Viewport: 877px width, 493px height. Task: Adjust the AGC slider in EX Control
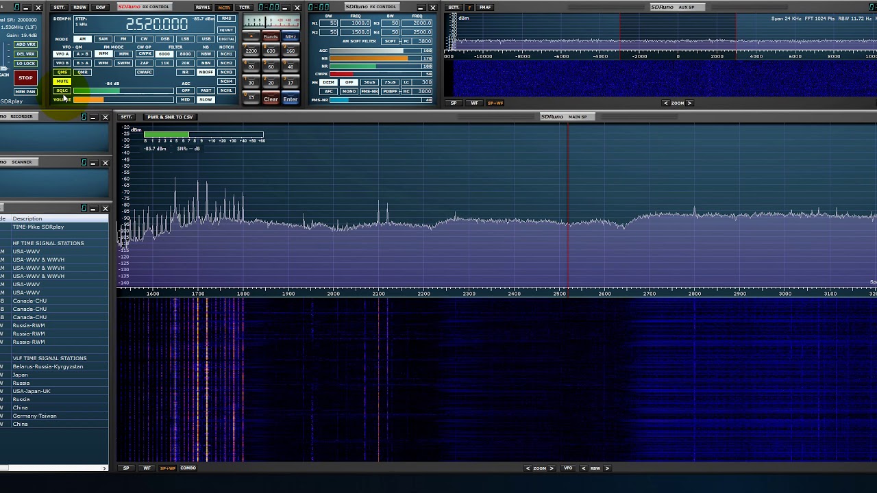point(381,51)
